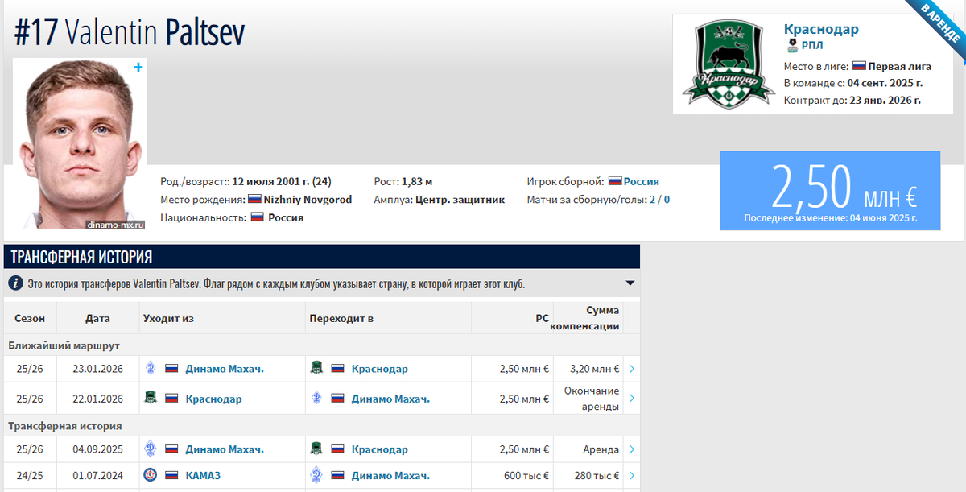Click KAMAZ crest in 01.07.2024 row

[x=150, y=476]
